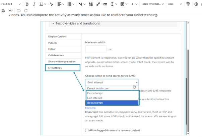Click the text alignment icon
This screenshot has width=202, height=137.
click(x=59, y=4)
